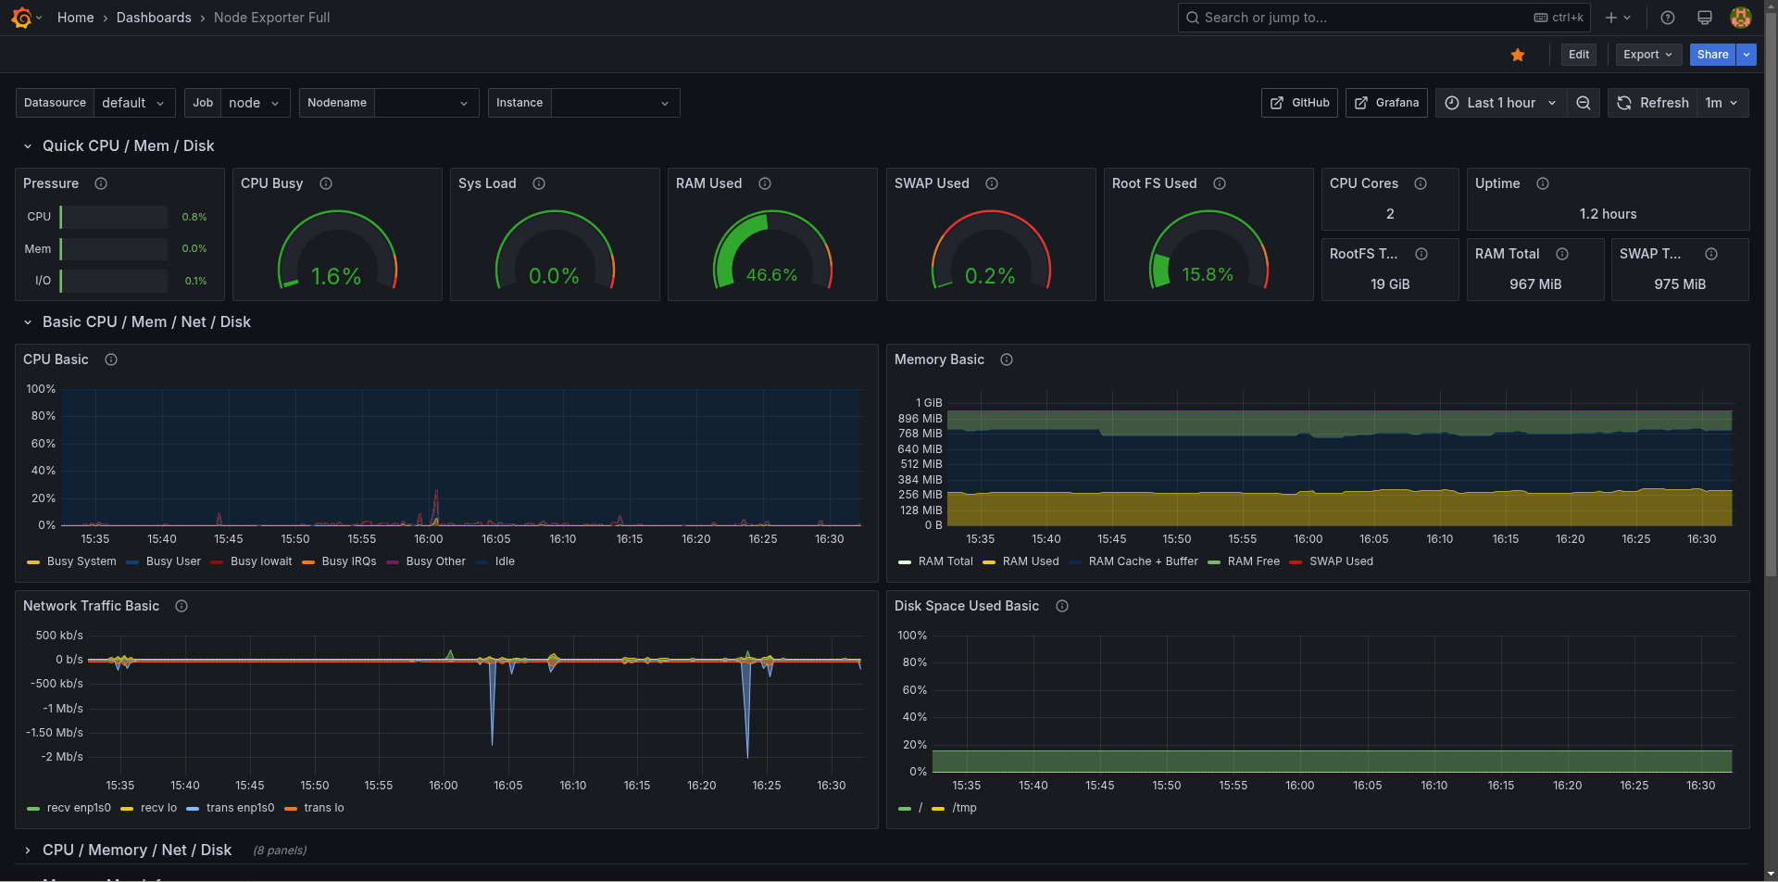
Task: Click the /tmp yellow legend color swatch
Action: (938, 809)
